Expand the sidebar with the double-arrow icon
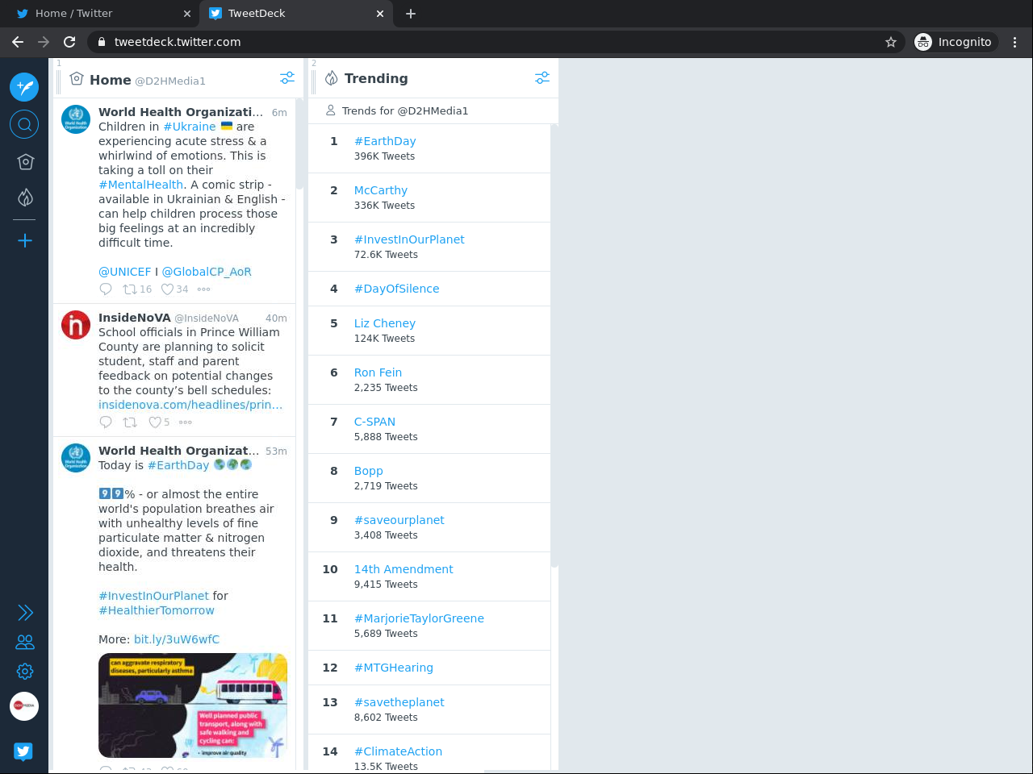This screenshot has width=1033, height=774. 25,613
